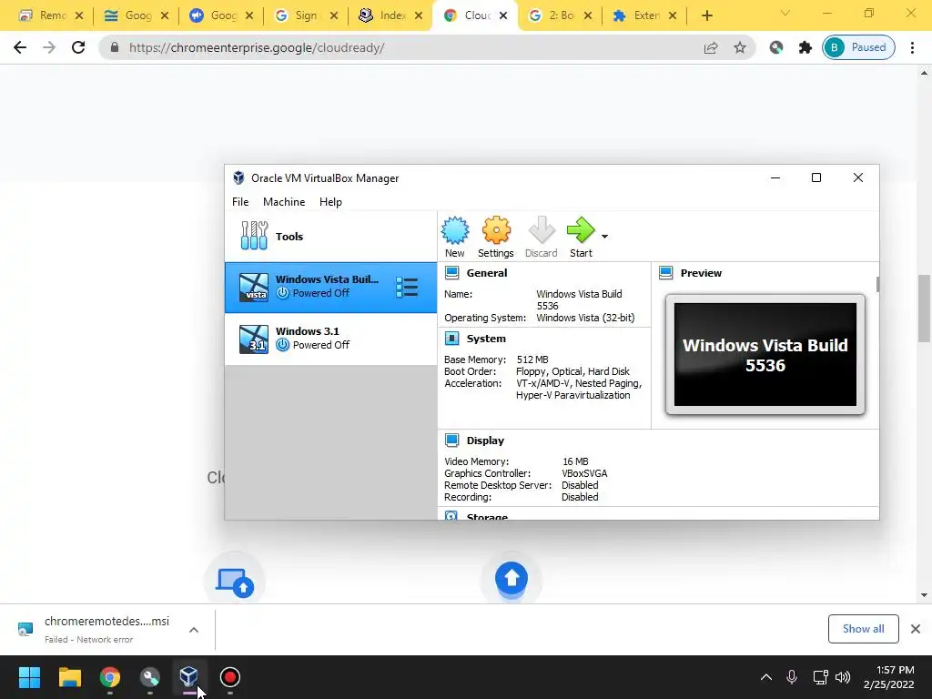The width and height of the screenshot is (932, 699).
Task: Click the Chrome page vertical scrollbar
Action: (x=924, y=309)
